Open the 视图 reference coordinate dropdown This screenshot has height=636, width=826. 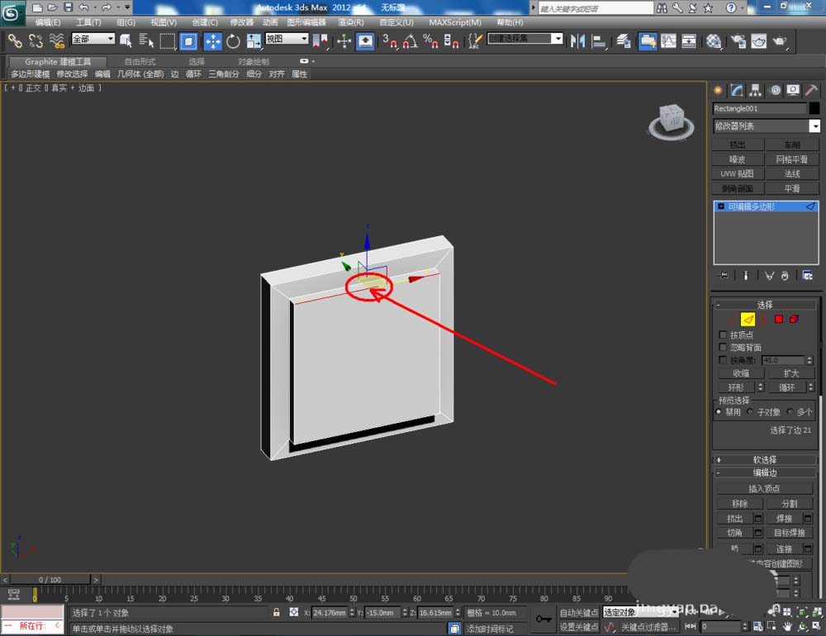pos(287,39)
